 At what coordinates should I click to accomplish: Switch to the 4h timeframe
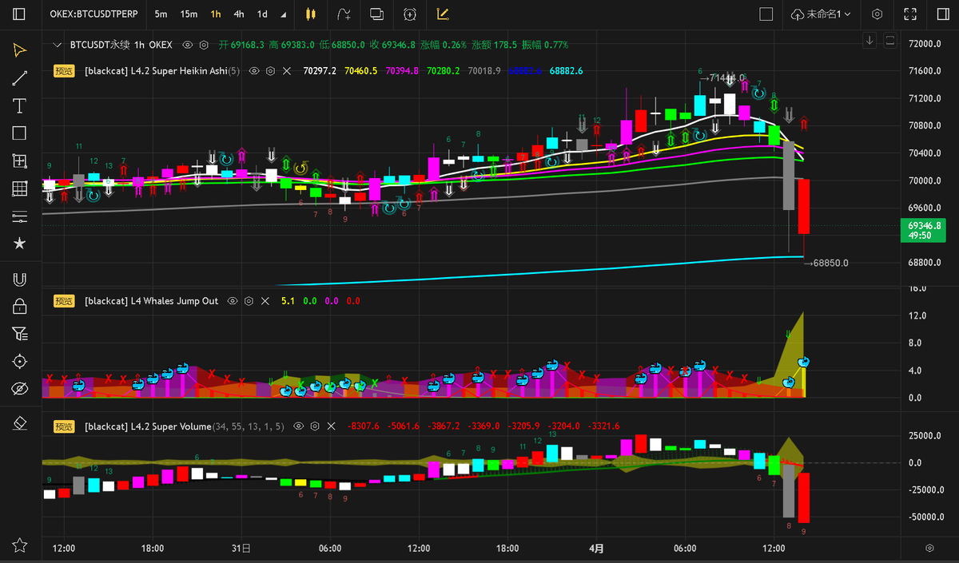pyautogui.click(x=239, y=14)
